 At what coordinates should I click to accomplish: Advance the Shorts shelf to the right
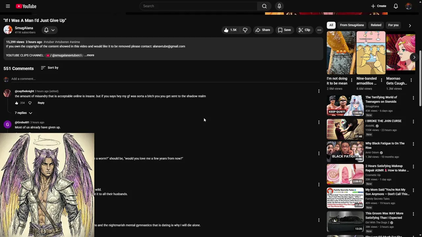click(x=414, y=57)
